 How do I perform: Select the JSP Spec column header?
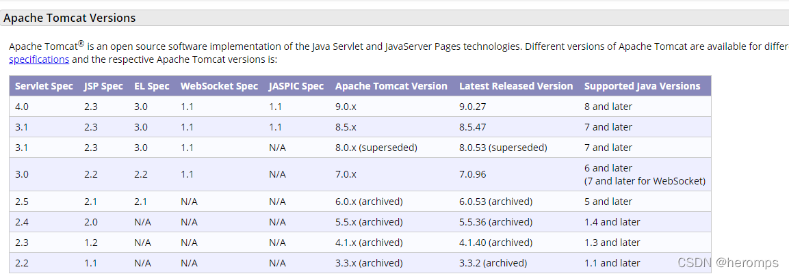[103, 86]
